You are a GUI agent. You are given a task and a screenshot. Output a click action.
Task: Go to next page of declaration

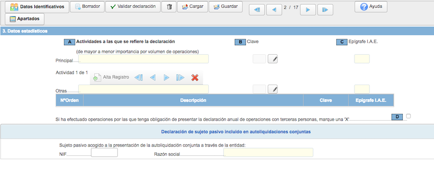(308, 10)
